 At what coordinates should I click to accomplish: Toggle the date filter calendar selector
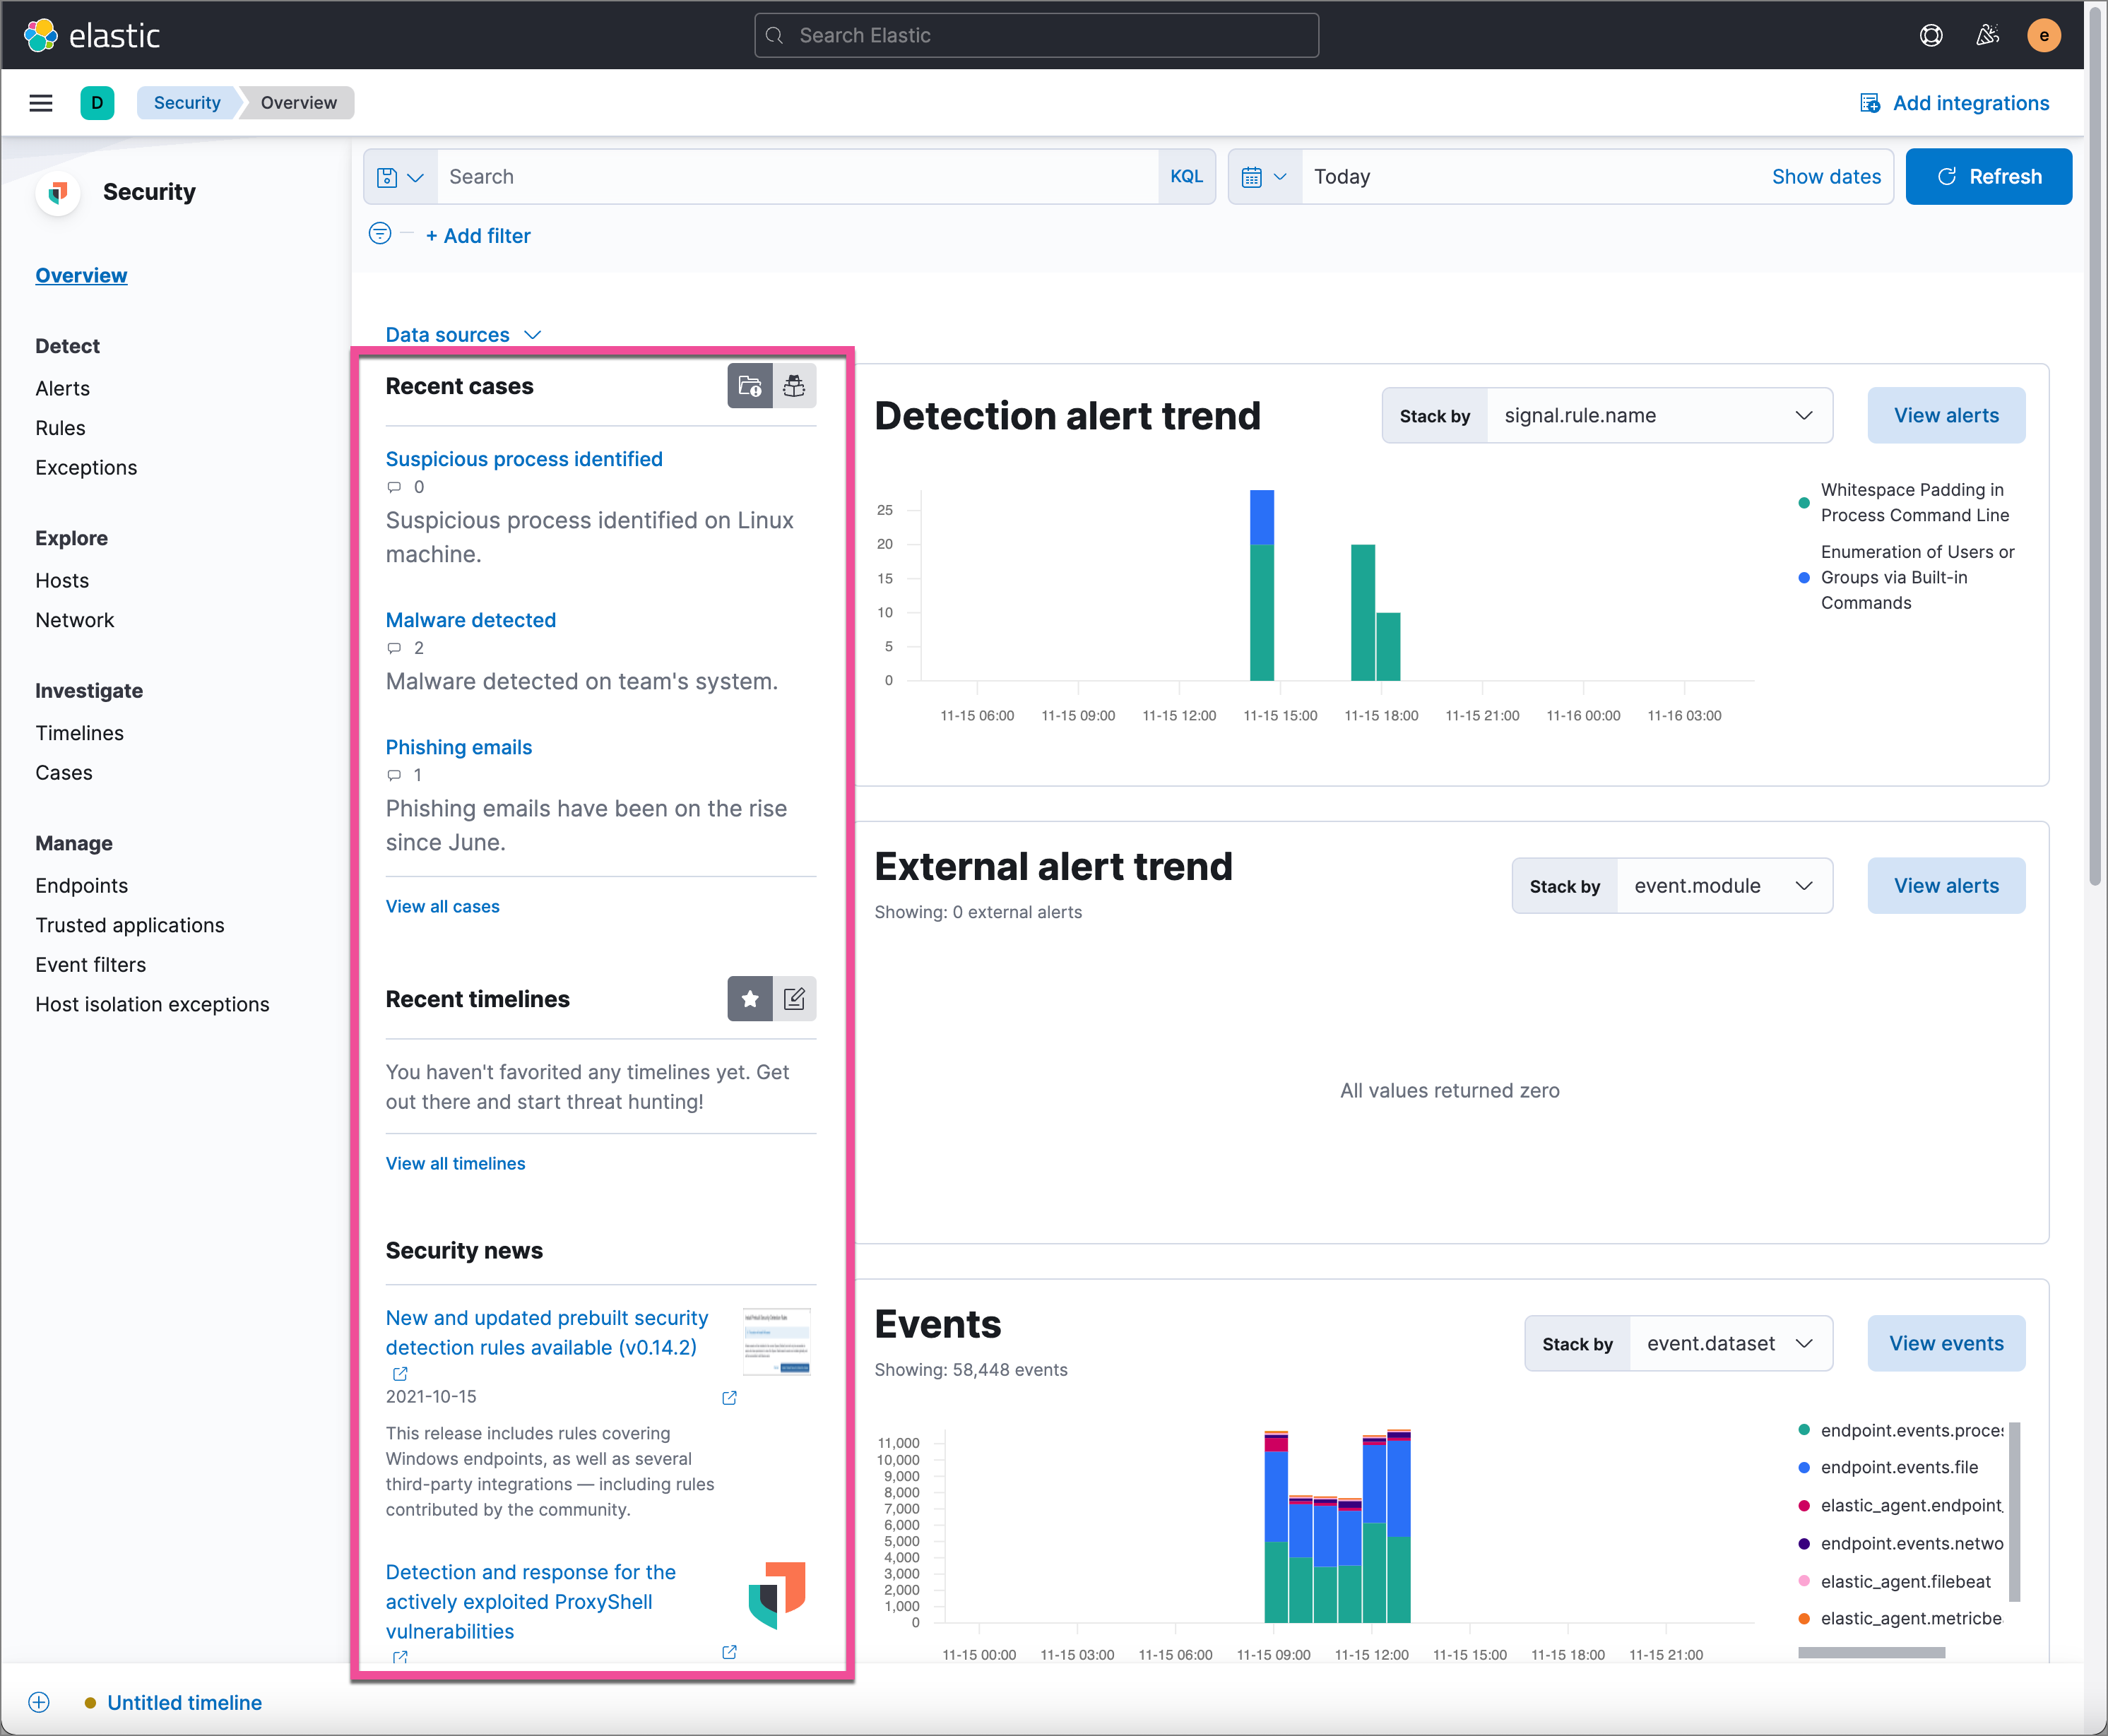pos(1264,175)
